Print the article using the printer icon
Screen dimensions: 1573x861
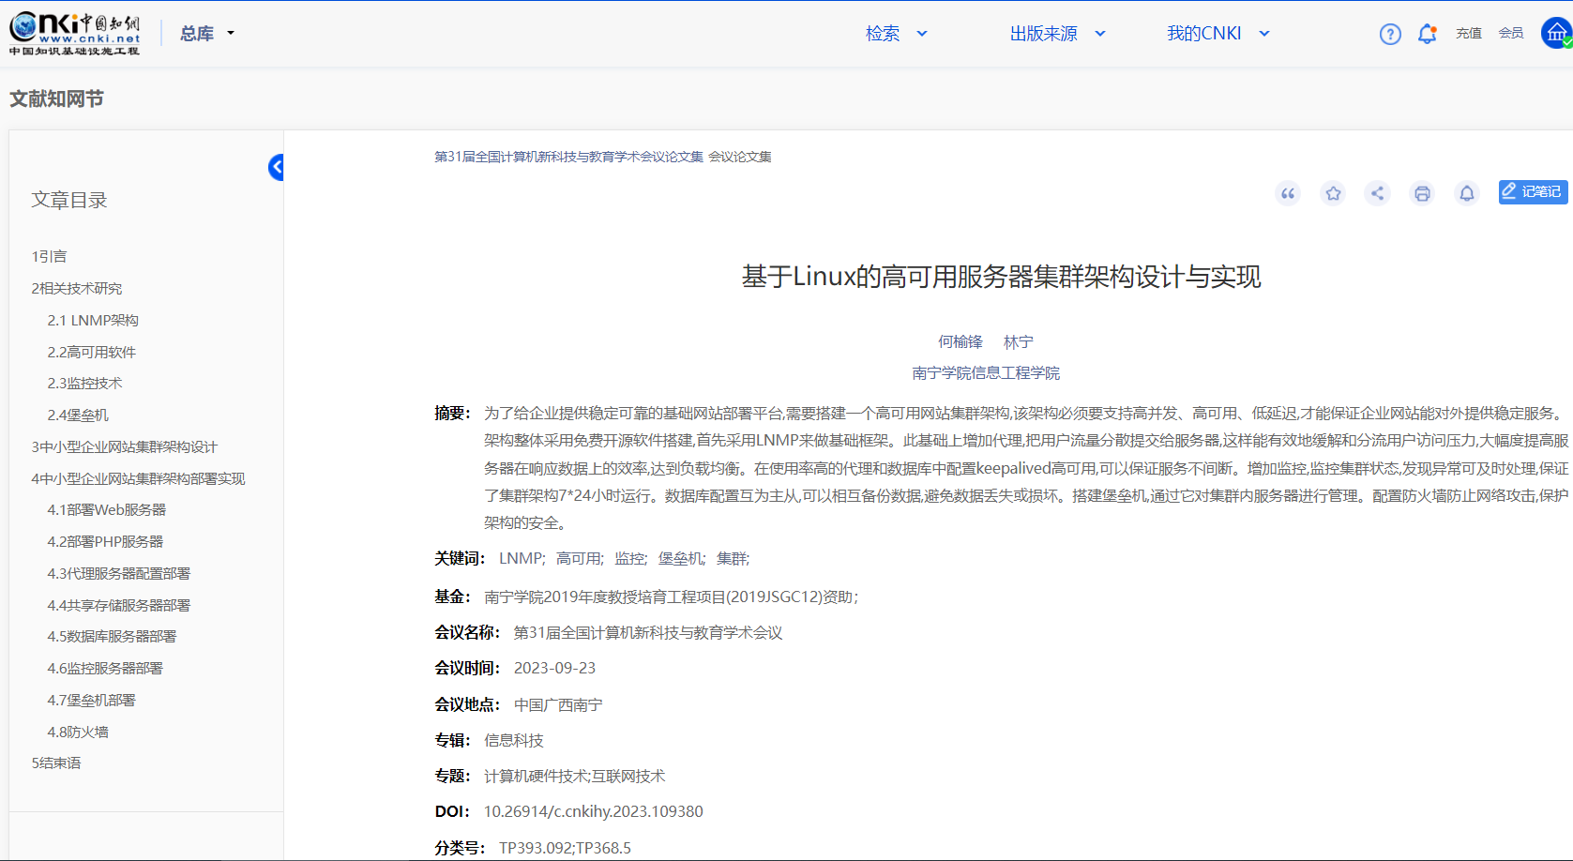[x=1422, y=193]
